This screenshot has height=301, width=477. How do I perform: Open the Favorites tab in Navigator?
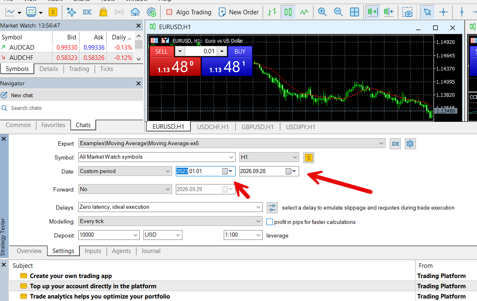tap(53, 125)
